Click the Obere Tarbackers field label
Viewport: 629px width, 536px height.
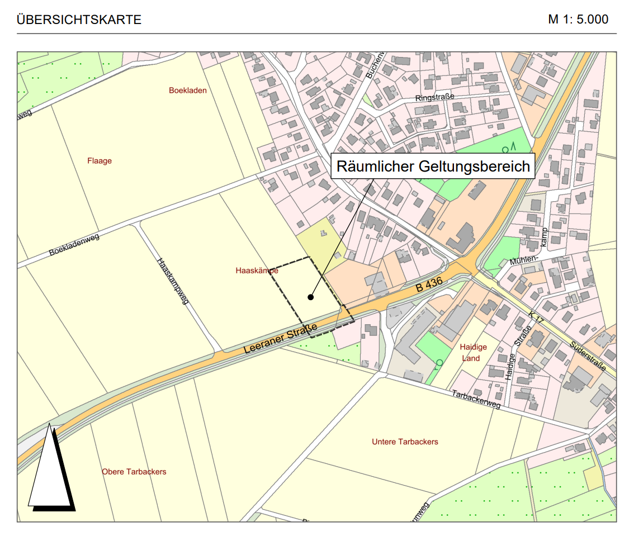[134, 472]
